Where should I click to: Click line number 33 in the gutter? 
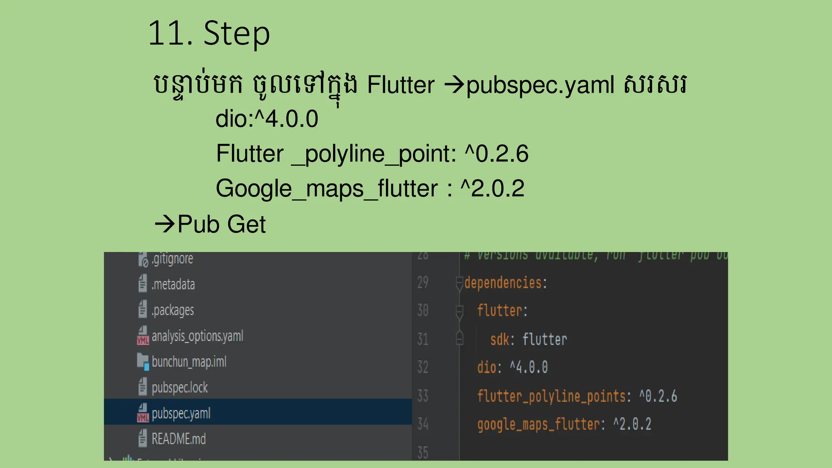tap(423, 396)
